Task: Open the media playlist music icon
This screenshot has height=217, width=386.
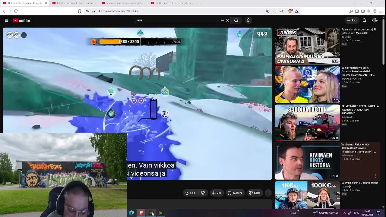Action: tap(351, 11)
